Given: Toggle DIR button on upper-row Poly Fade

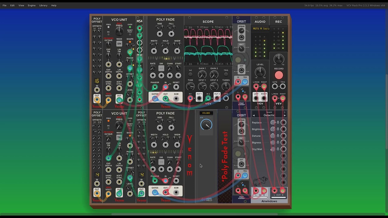Looking at the screenshot, I should click(x=161, y=68).
